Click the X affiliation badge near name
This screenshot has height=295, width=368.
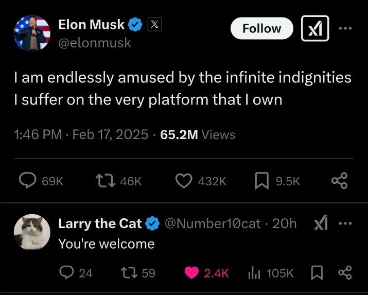click(154, 24)
